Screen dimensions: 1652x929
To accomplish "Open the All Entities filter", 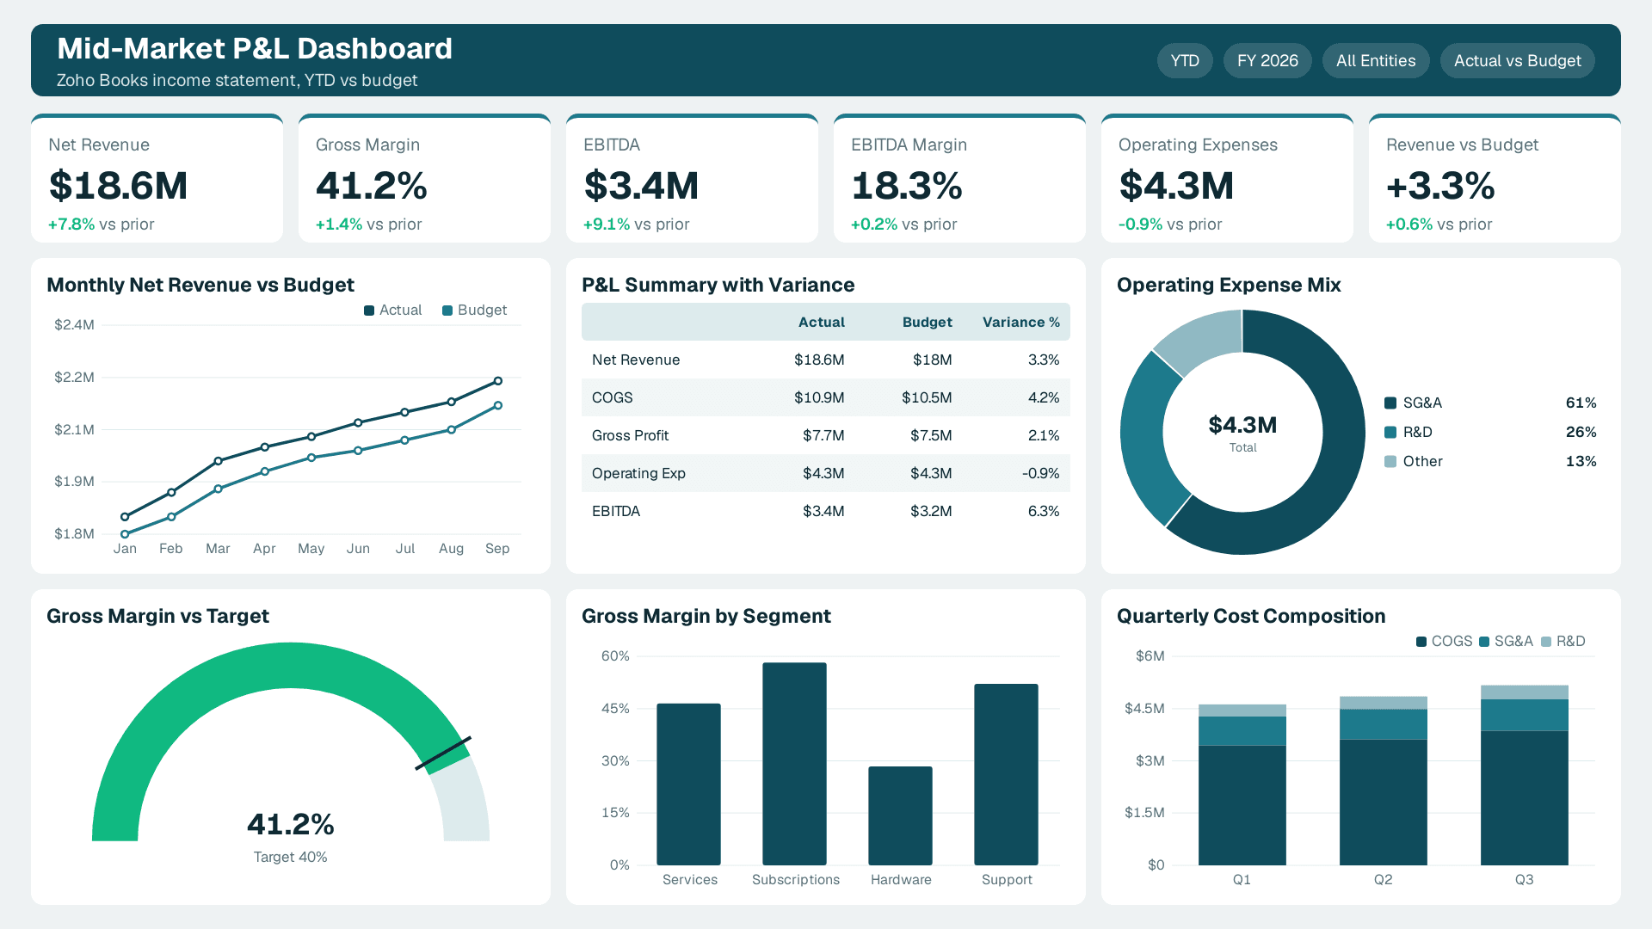I will [1376, 61].
